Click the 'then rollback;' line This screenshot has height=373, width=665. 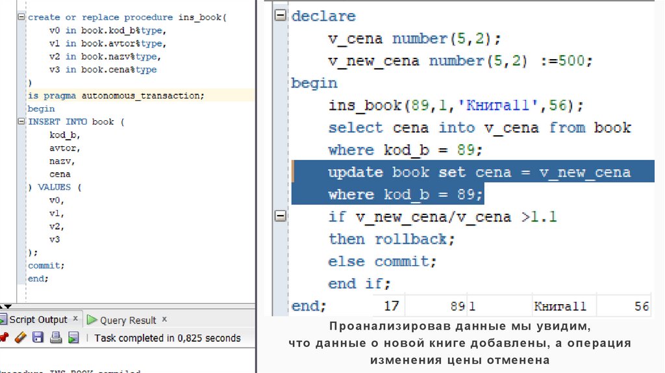392,238
